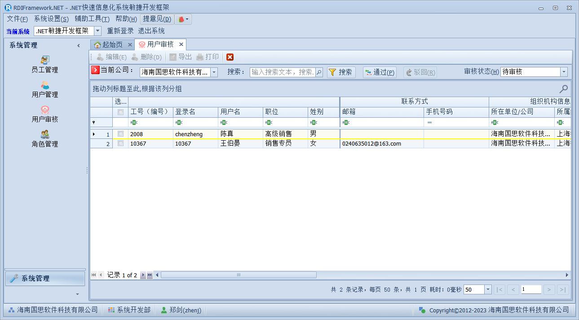Click the 通过 approve button

(380, 72)
